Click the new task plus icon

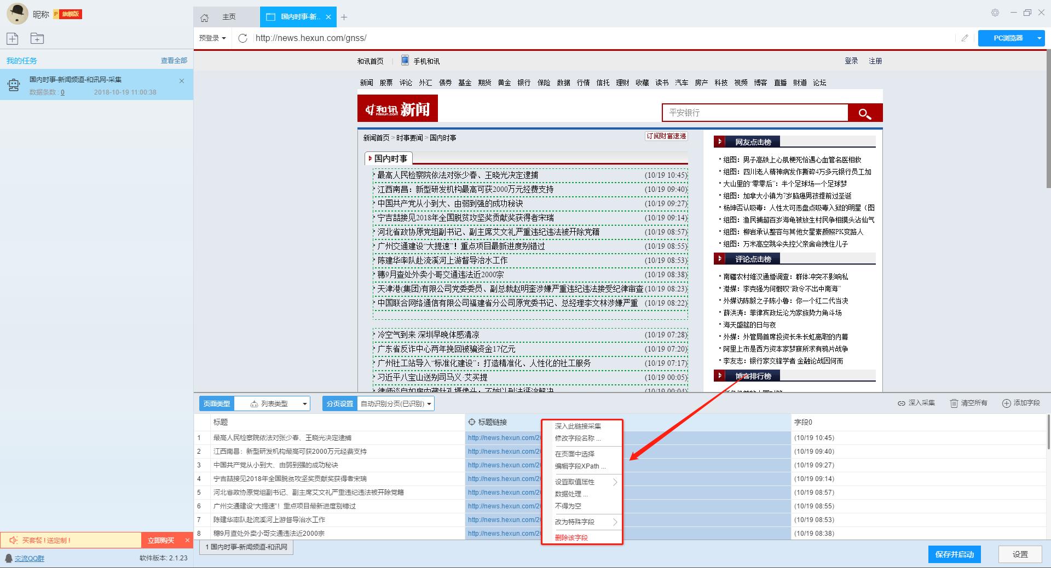coord(12,38)
